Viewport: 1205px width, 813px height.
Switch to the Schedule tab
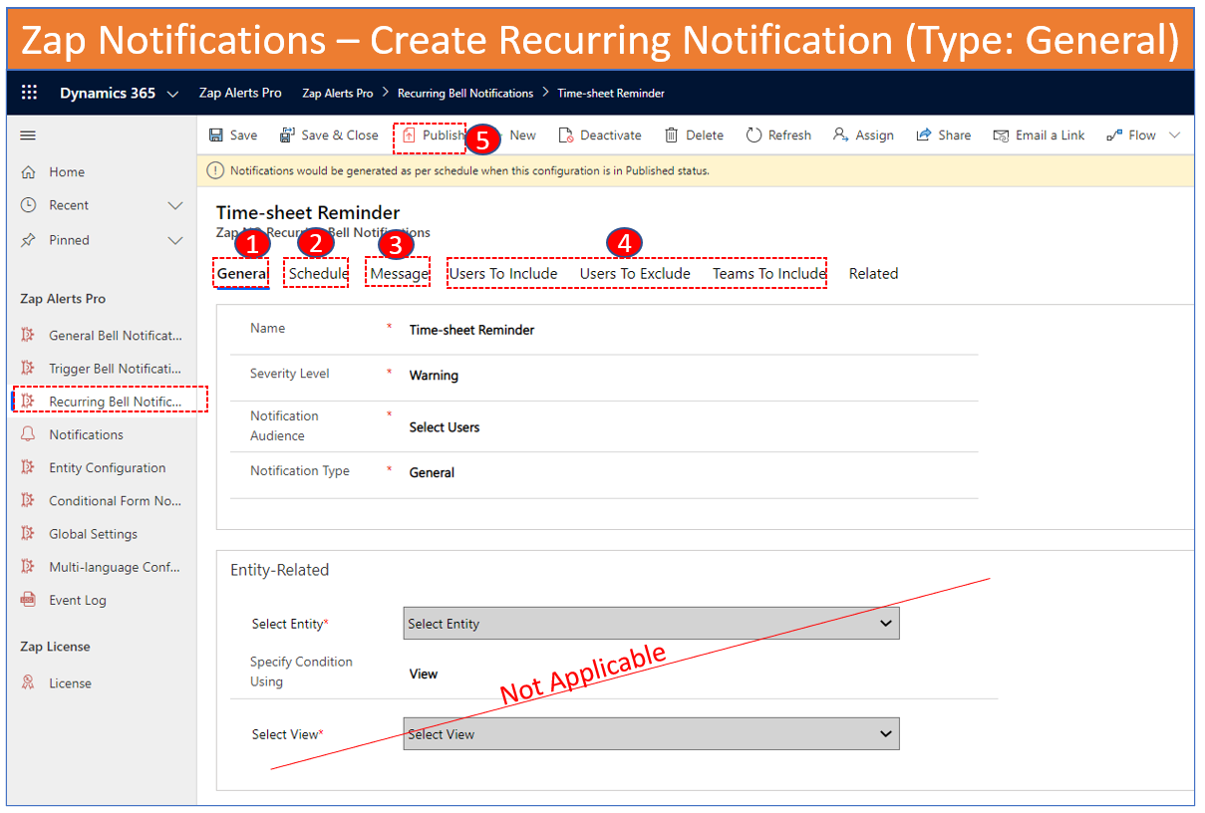tap(319, 274)
